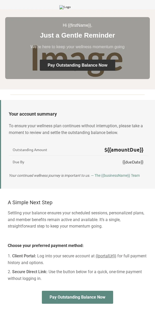Click the A Simple Next Step heading
This screenshot has height=311, width=155.
(30, 202)
